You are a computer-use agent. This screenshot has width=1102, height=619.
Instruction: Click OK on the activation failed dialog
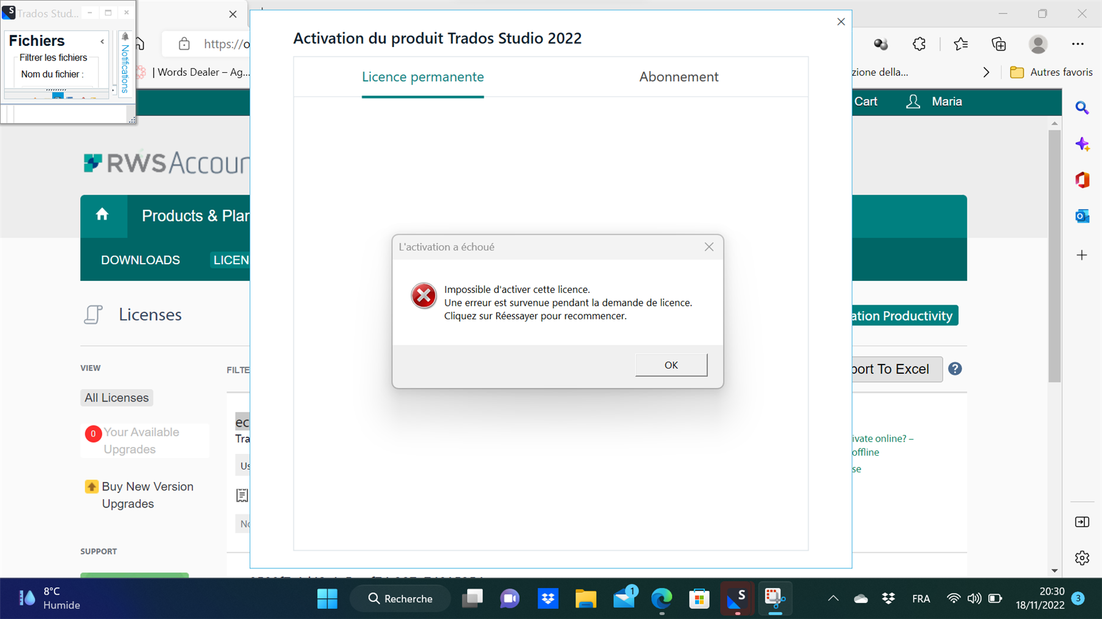(x=671, y=365)
